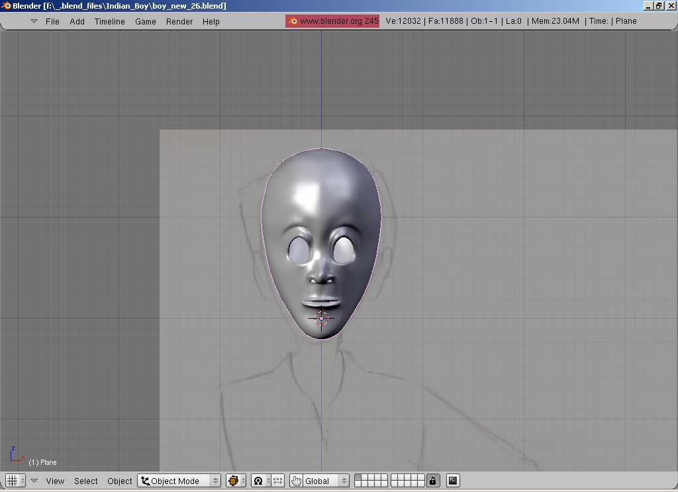Click the www.blender.org 245 link

click(332, 21)
